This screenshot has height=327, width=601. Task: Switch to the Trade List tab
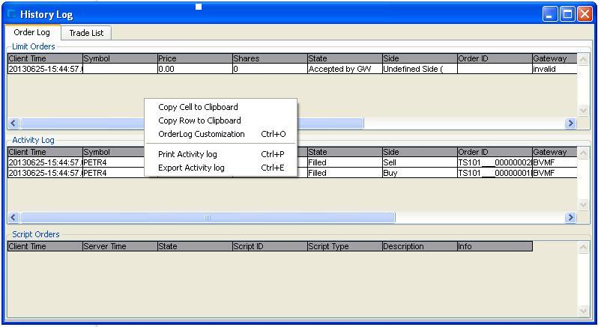click(86, 33)
